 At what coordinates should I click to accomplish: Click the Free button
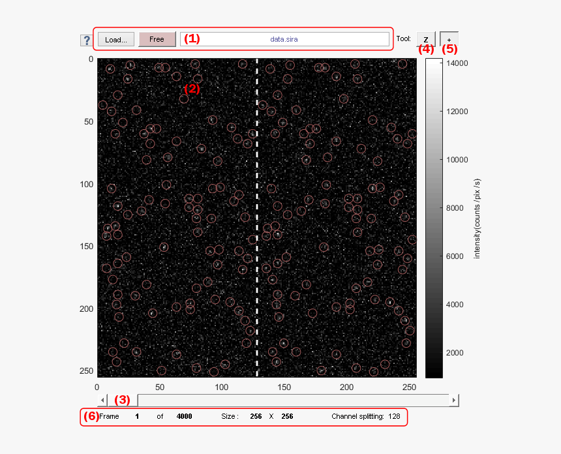tap(157, 39)
